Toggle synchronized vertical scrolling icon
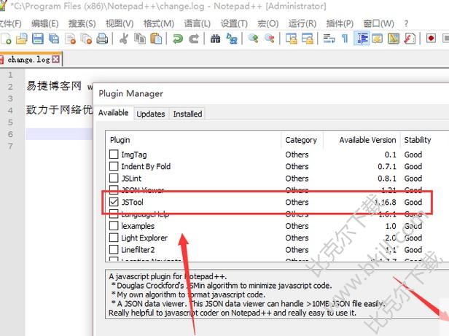 point(292,39)
